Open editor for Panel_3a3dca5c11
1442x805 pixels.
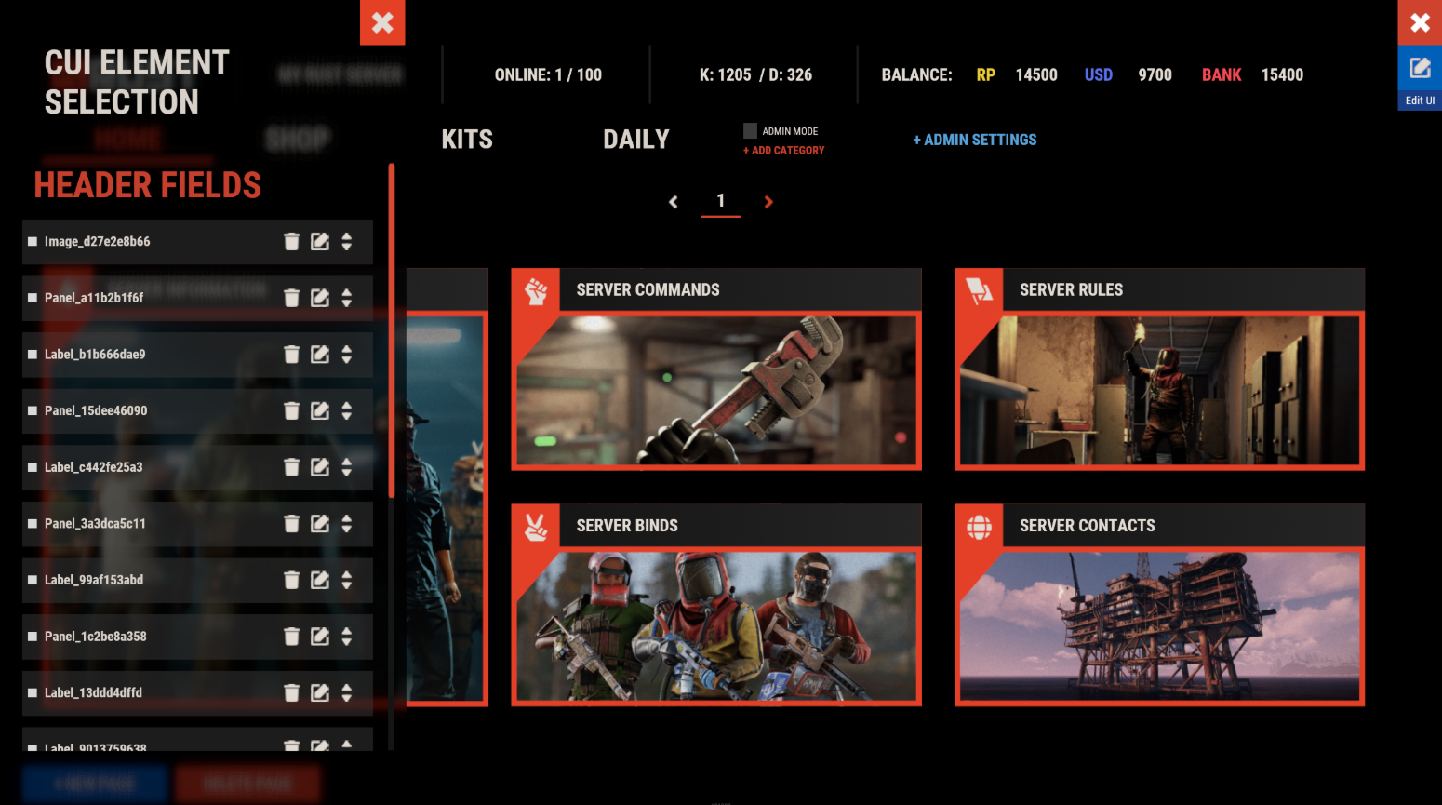(x=320, y=524)
